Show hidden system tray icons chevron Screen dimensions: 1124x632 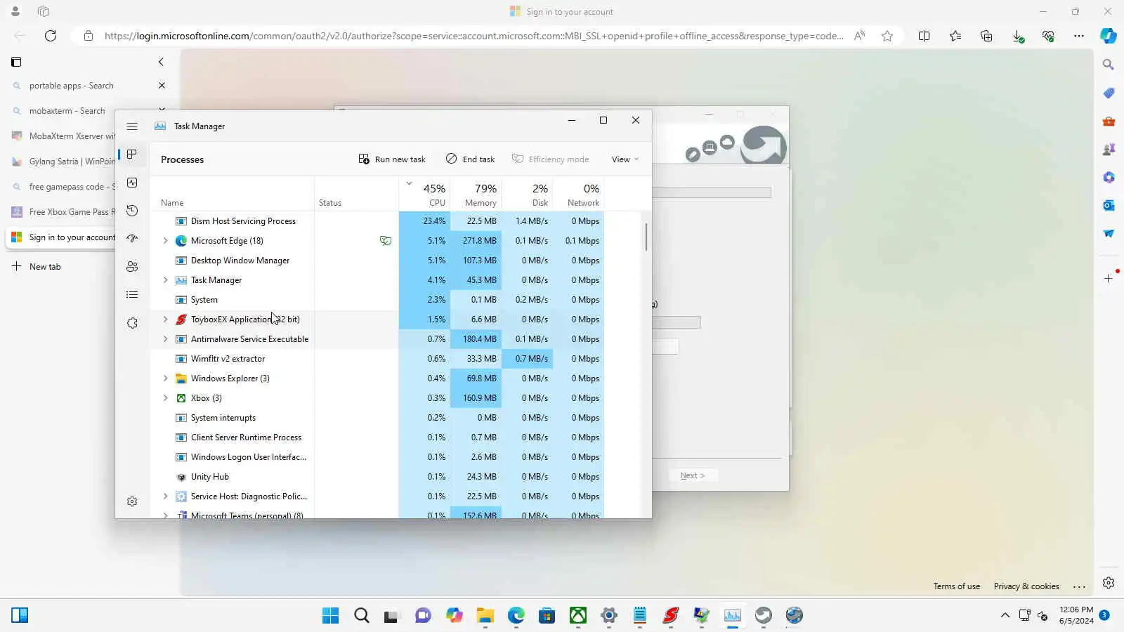(x=1005, y=615)
